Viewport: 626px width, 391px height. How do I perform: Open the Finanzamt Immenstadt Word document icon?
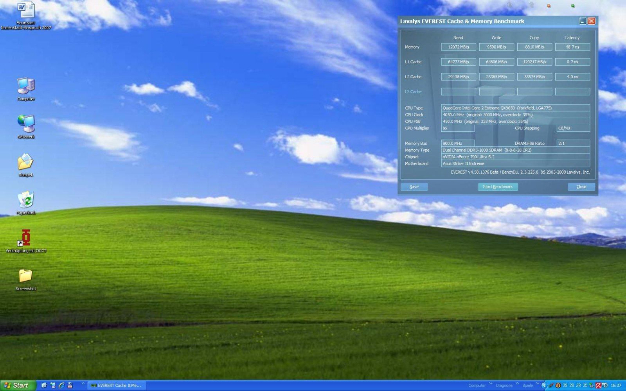coord(26,16)
